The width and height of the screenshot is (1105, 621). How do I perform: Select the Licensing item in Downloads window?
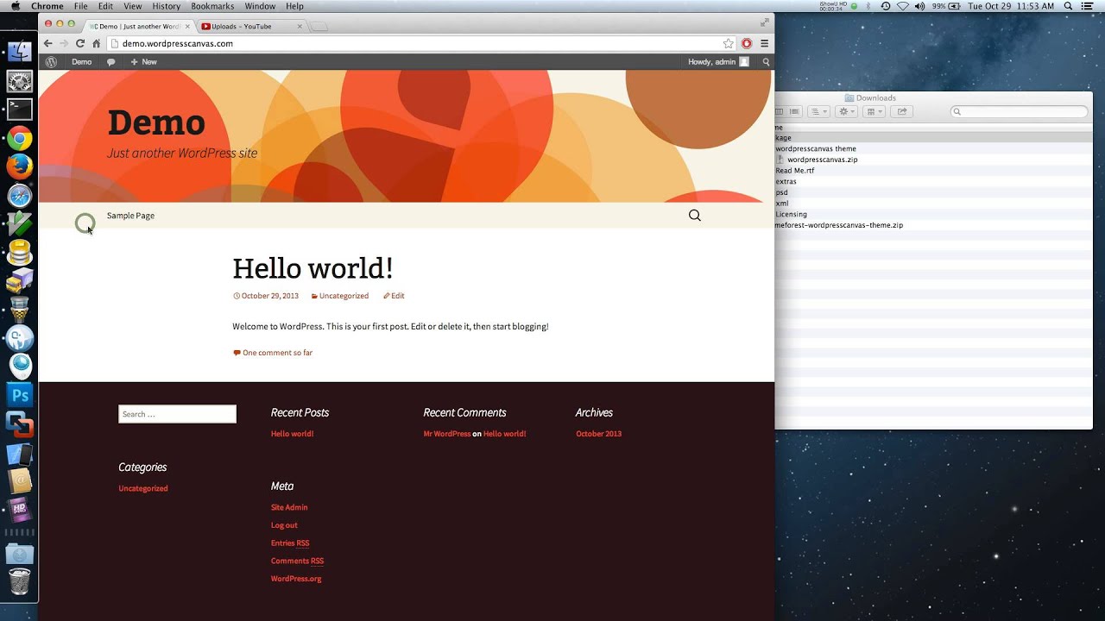click(x=791, y=214)
